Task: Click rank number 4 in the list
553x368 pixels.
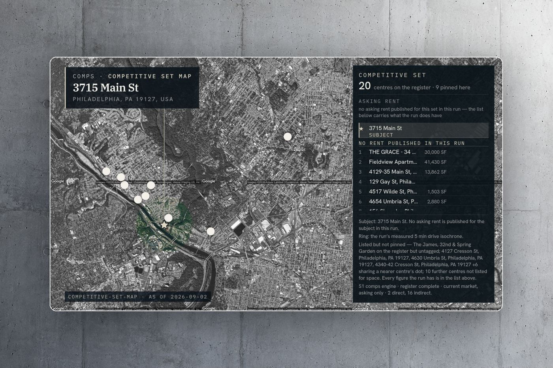Action: point(360,182)
